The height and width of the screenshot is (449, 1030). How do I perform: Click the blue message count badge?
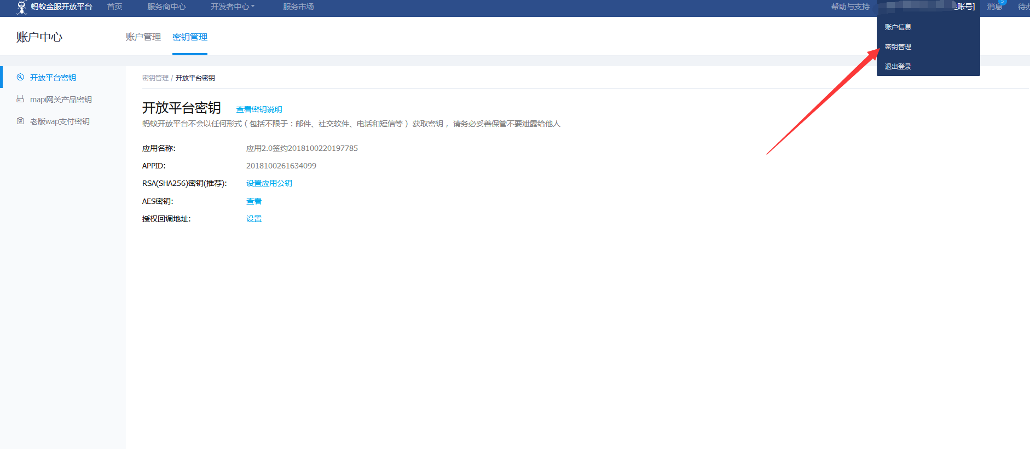(x=1003, y=2)
